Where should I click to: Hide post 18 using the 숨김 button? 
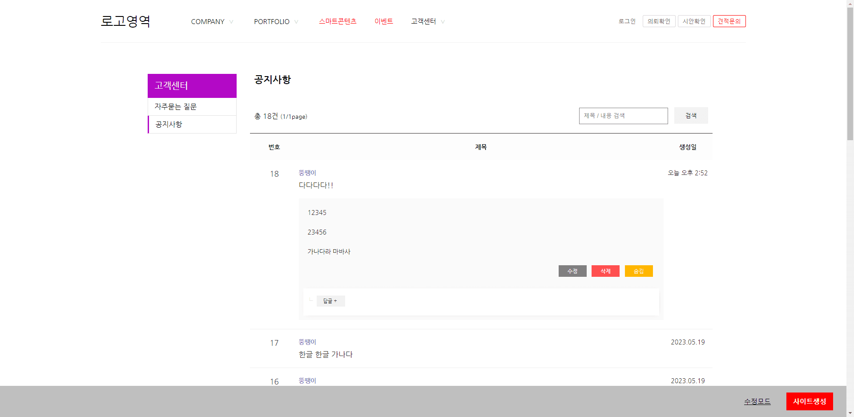pos(639,271)
